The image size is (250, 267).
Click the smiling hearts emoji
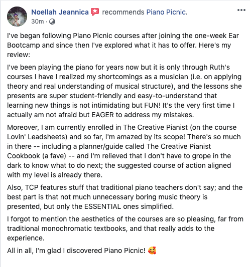click(152, 250)
